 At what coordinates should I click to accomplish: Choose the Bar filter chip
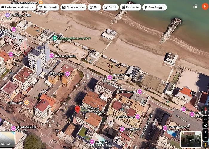click(x=94, y=7)
